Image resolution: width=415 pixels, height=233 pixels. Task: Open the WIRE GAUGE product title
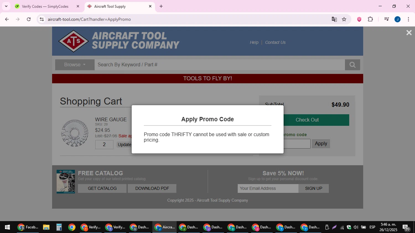pos(111,119)
